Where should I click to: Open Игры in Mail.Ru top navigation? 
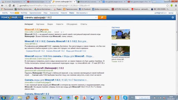click(x=45, y=13)
